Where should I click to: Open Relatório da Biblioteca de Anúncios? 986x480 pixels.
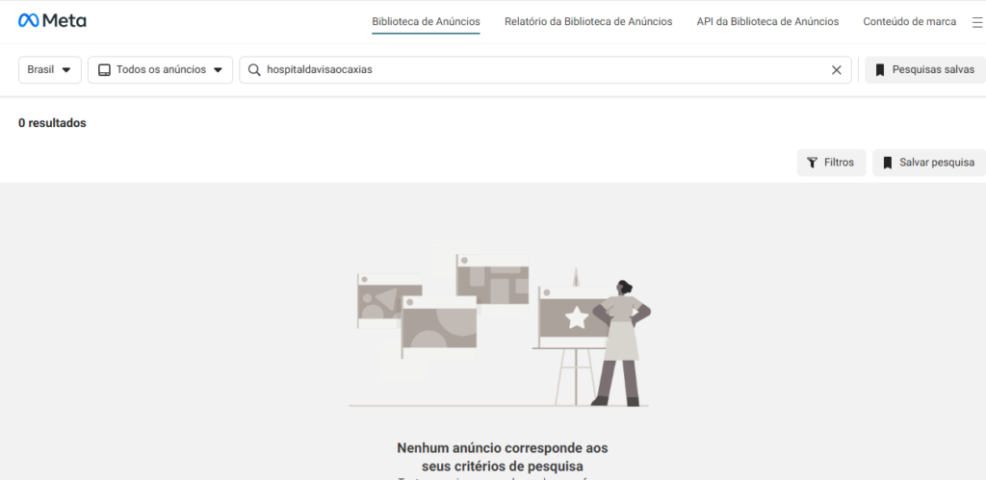click(588, 21)
